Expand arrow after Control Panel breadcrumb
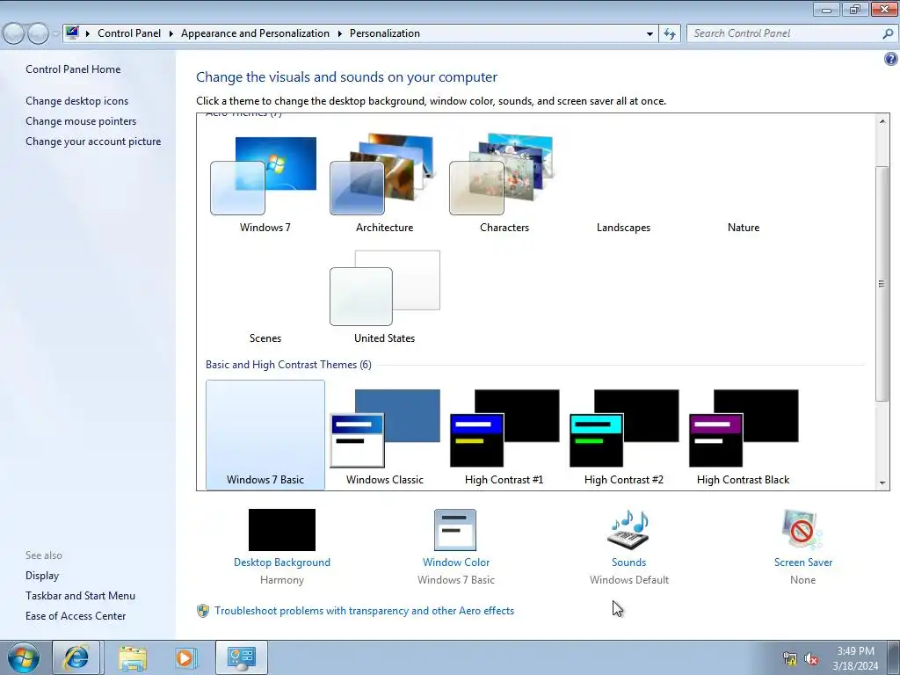The height and width of the screenshot is (675, 900). coord(171,34)
